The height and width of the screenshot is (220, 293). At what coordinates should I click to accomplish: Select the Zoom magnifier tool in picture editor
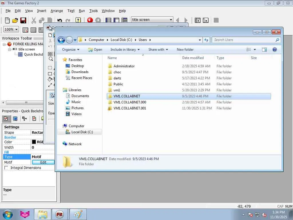point(51,59)
